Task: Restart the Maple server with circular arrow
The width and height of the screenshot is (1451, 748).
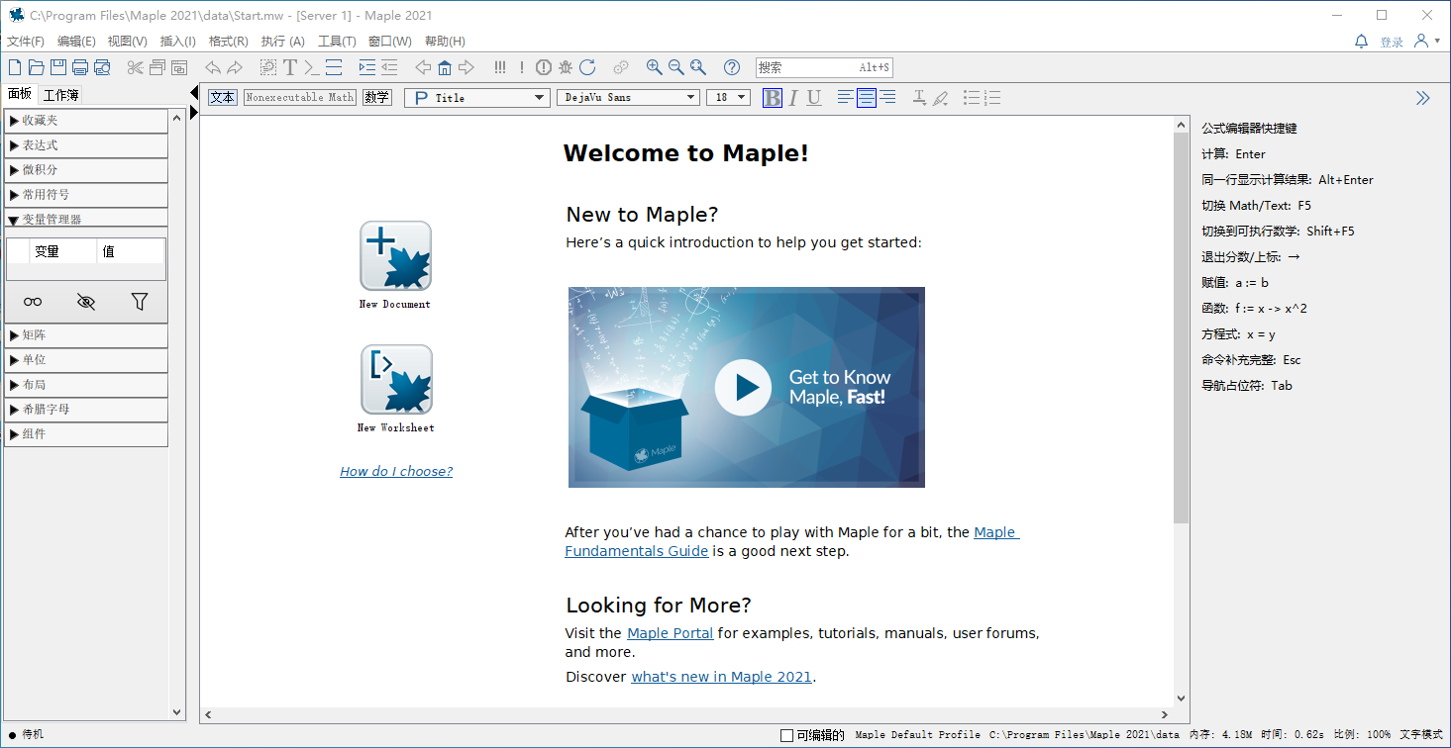Action: pyautogui.click(x=587, y=67)
